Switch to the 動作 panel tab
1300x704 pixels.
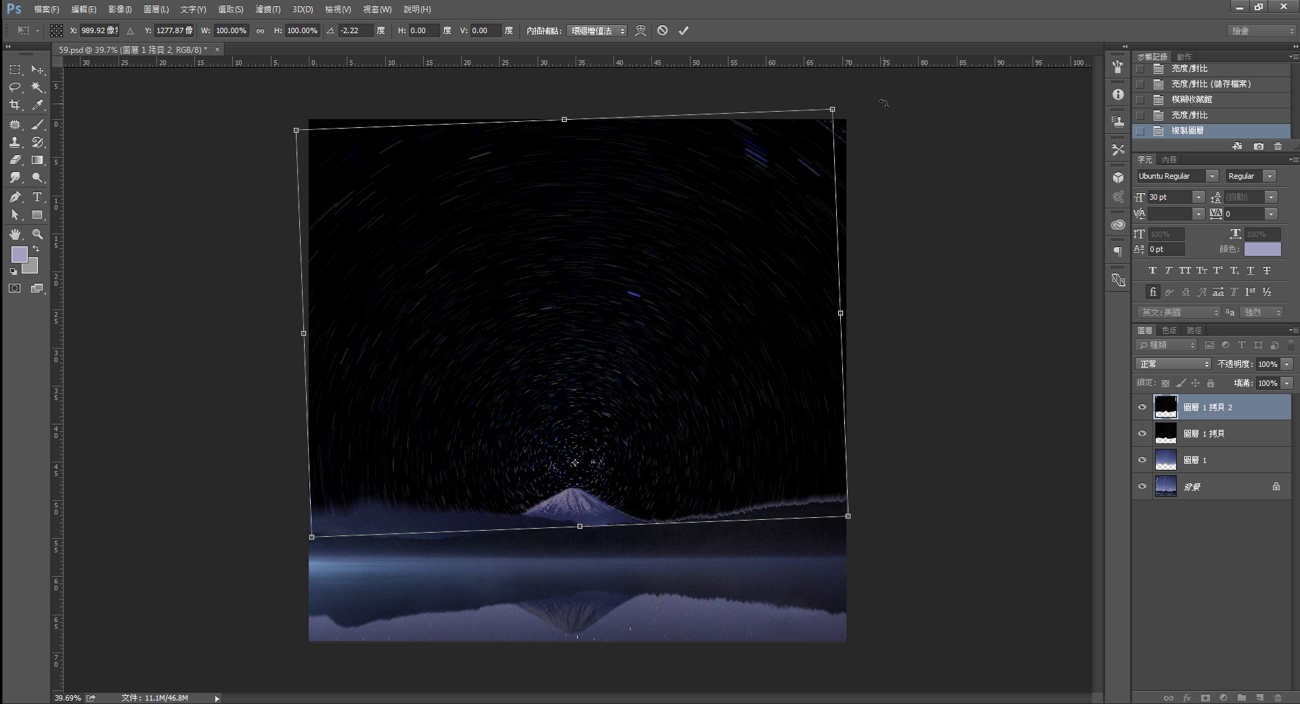[1184, 57]
